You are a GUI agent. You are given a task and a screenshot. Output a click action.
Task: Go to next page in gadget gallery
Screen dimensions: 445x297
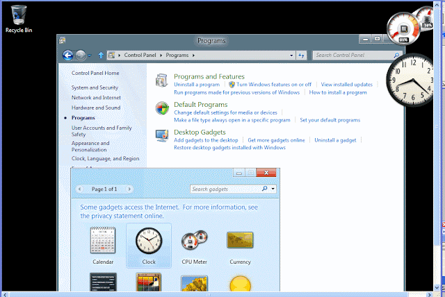tap(129, 189)
